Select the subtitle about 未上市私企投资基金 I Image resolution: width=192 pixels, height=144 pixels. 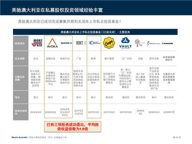(69, 22)
